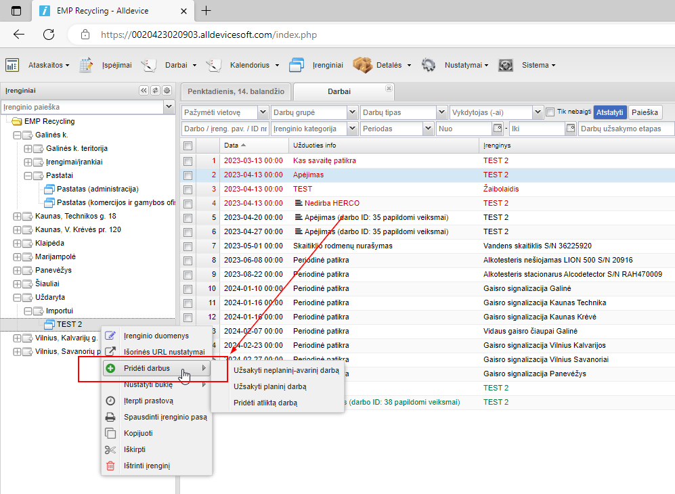
Task: Click the Įspėjimai warnings notepad icon
Action: point(86,65)
